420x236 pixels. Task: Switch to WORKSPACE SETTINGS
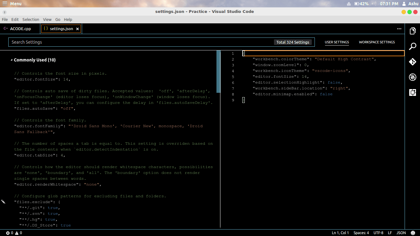[377, 42]
